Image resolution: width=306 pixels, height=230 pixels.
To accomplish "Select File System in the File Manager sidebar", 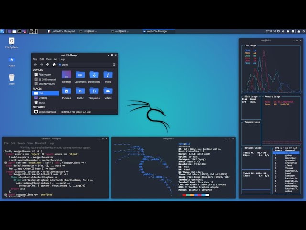I will (45, 75).
